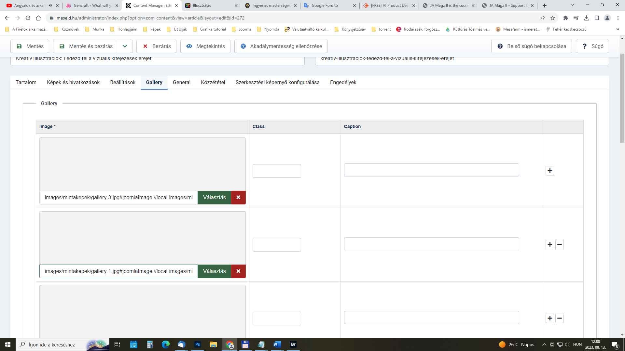Switch to the Közzététel tab

[x=213, y=82]
